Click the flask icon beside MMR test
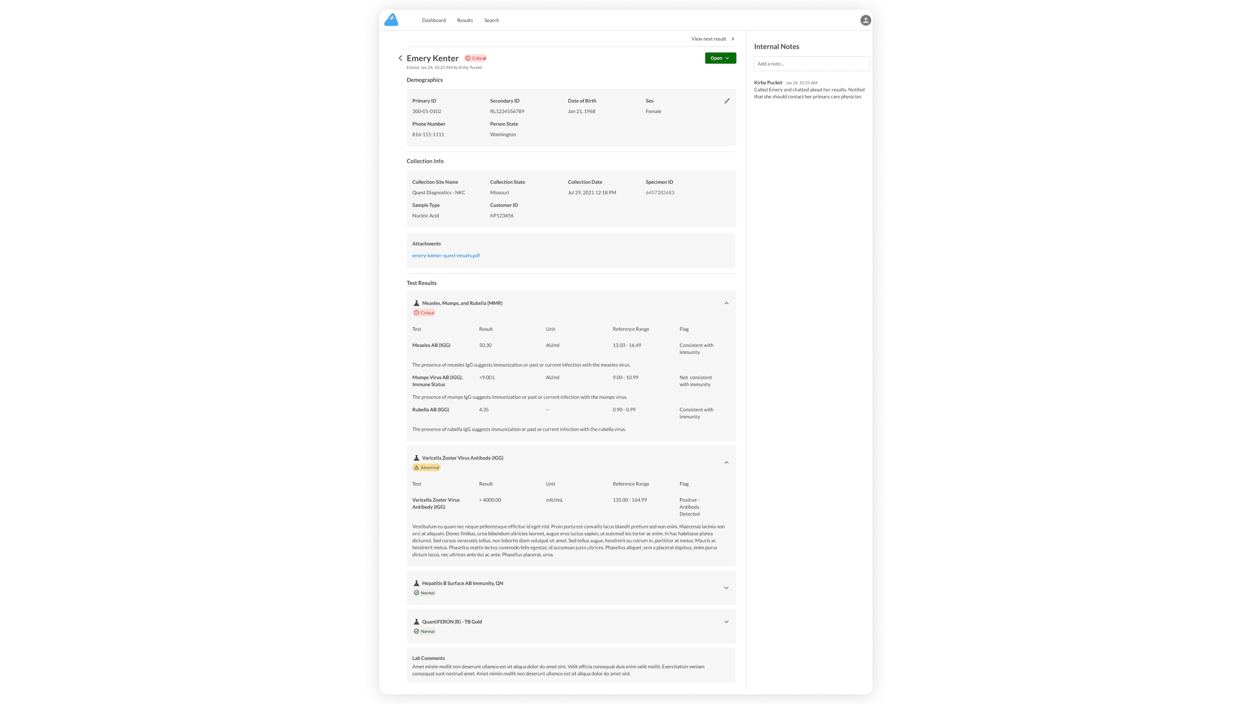 (416, 303)
